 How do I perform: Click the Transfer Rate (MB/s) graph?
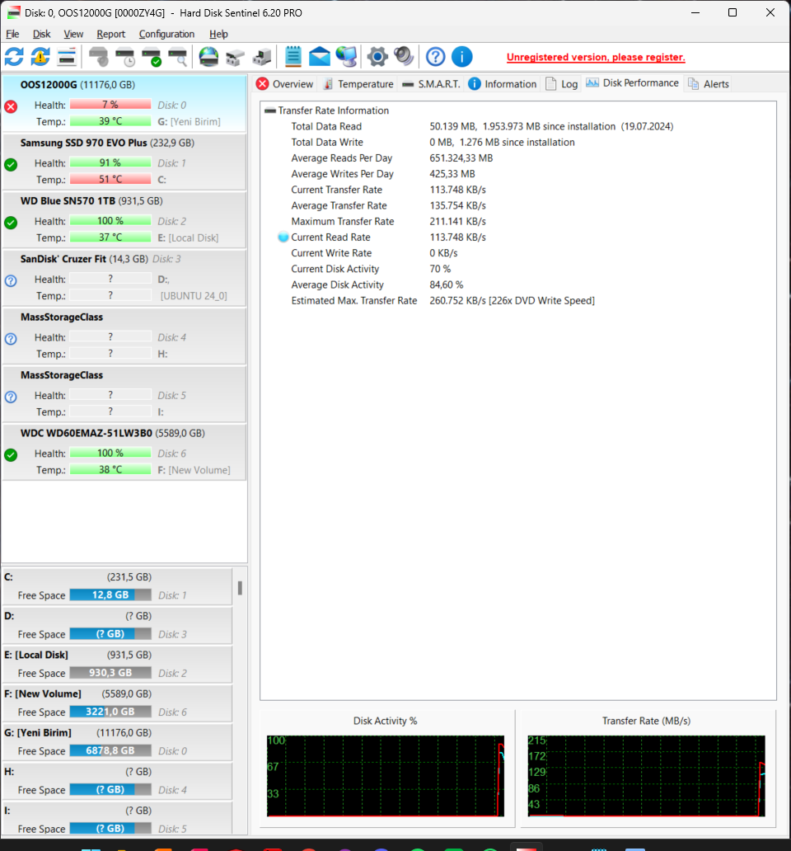(646, 776)
